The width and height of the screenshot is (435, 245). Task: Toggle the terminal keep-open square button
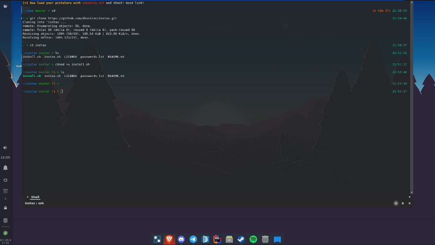pyautogui.click(x=396, y=203)
